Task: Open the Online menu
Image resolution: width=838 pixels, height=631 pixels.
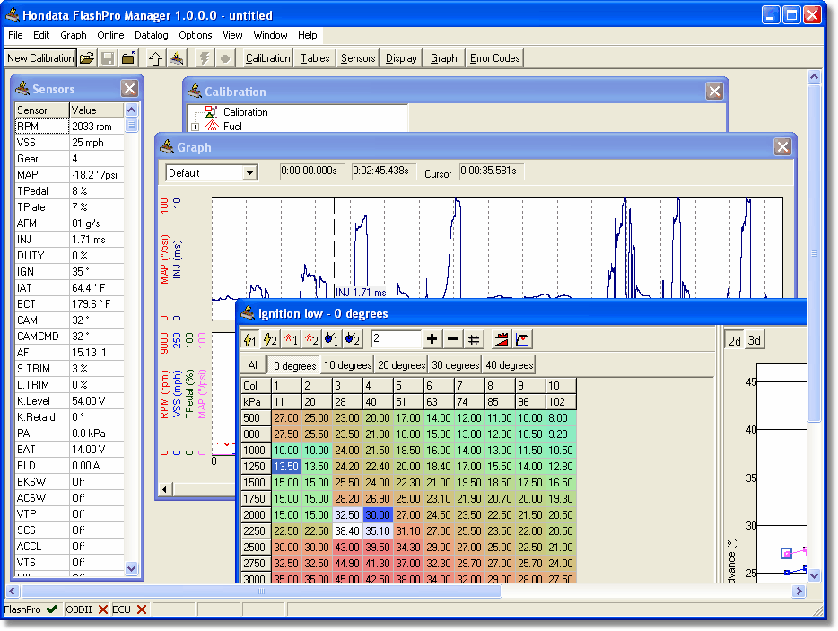Action: pos(110,35)
